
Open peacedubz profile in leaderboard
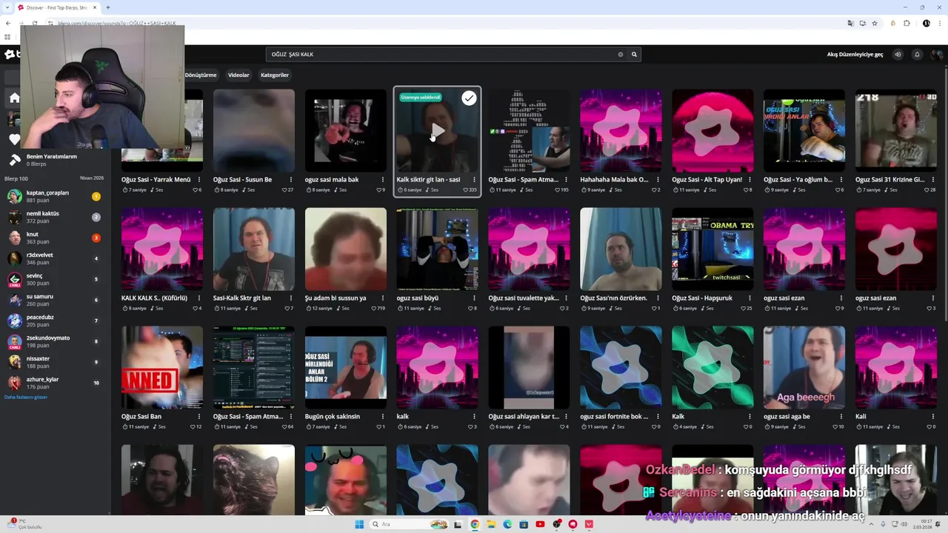[x=40, y=317]
